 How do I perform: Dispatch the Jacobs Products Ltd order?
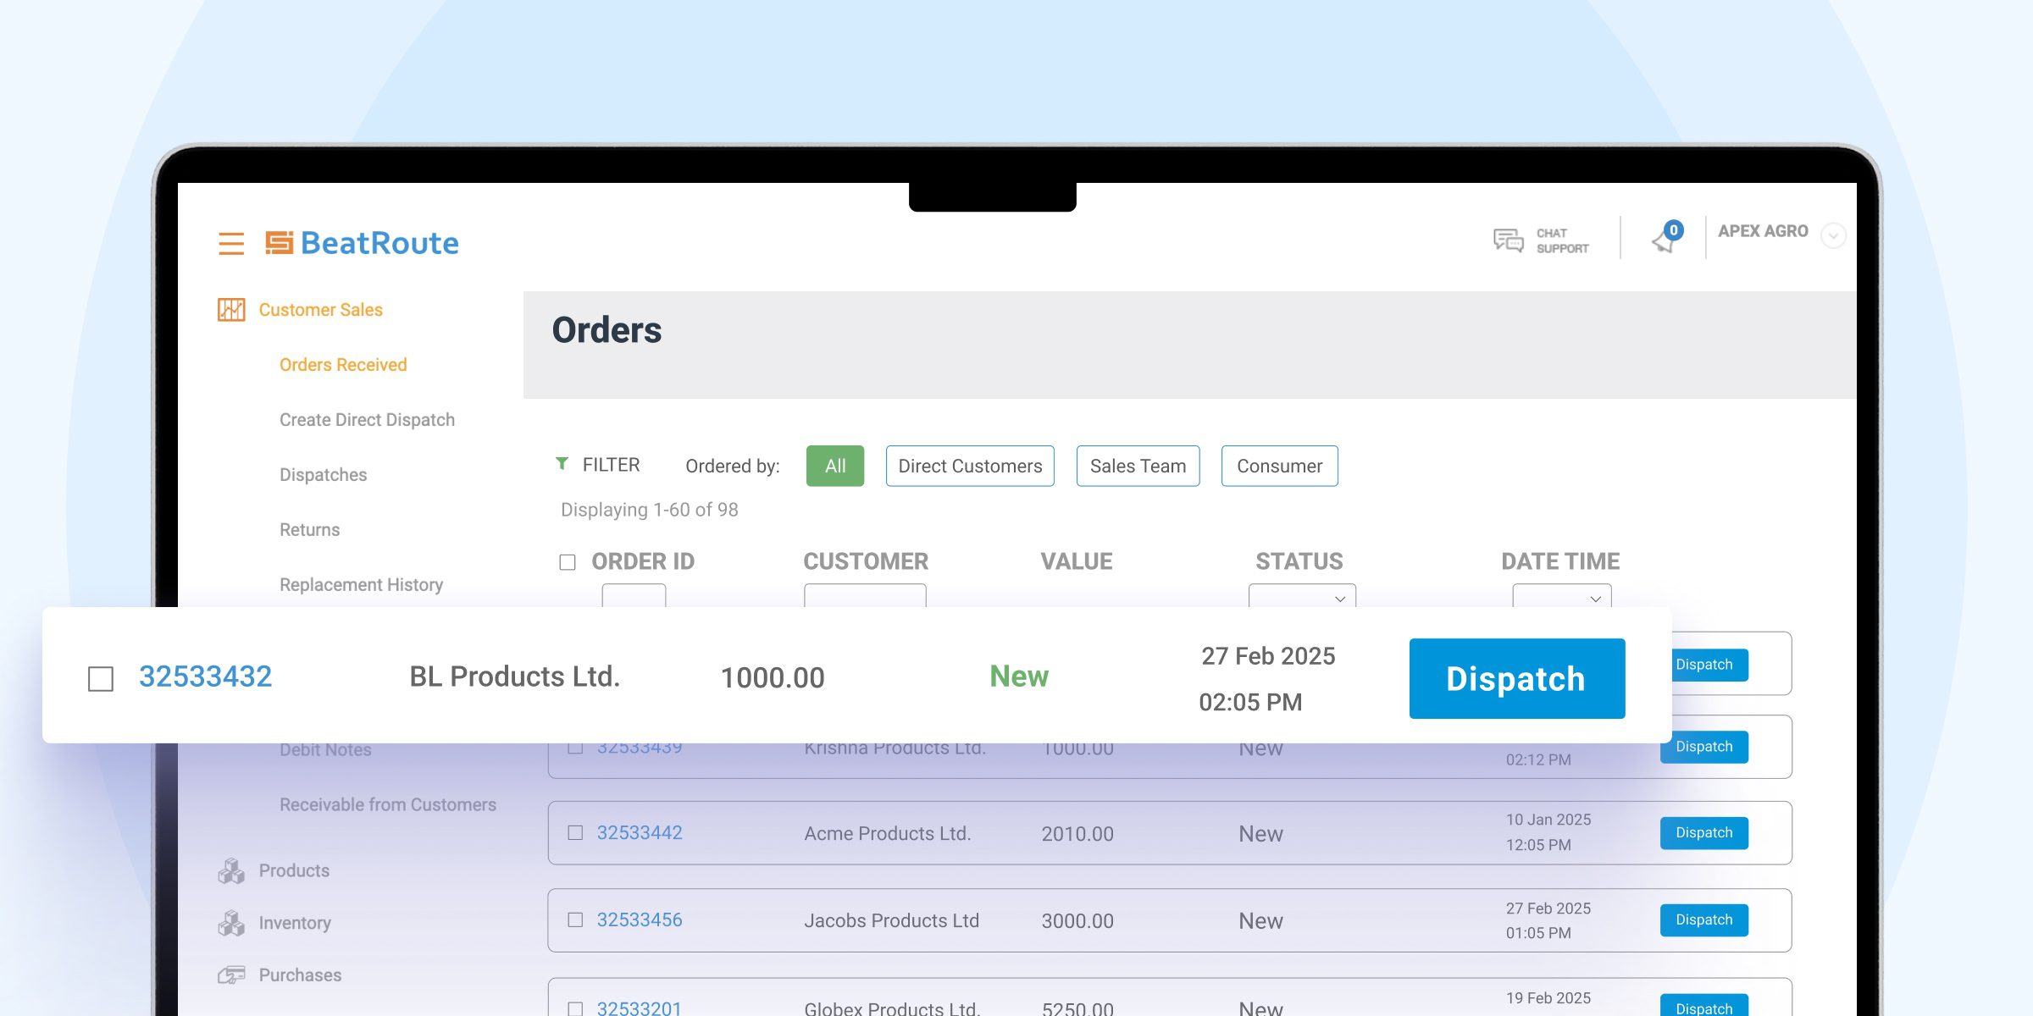[1703, 920]
